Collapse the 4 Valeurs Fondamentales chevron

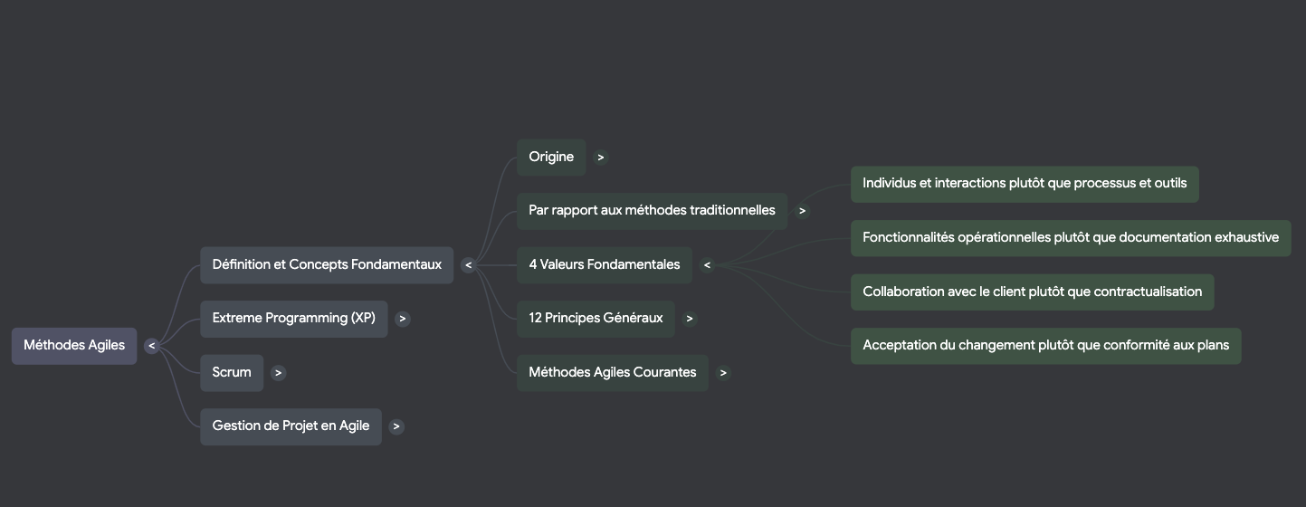(x=707, y=265)
